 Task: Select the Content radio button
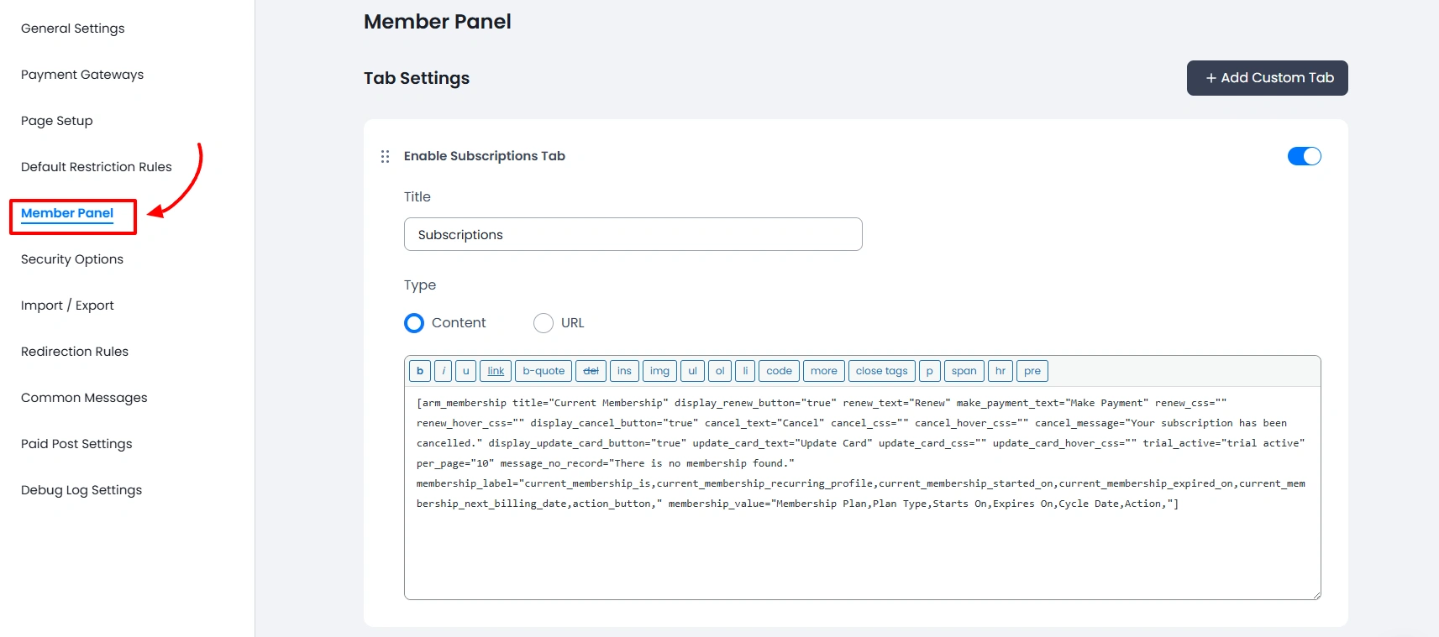413,323
